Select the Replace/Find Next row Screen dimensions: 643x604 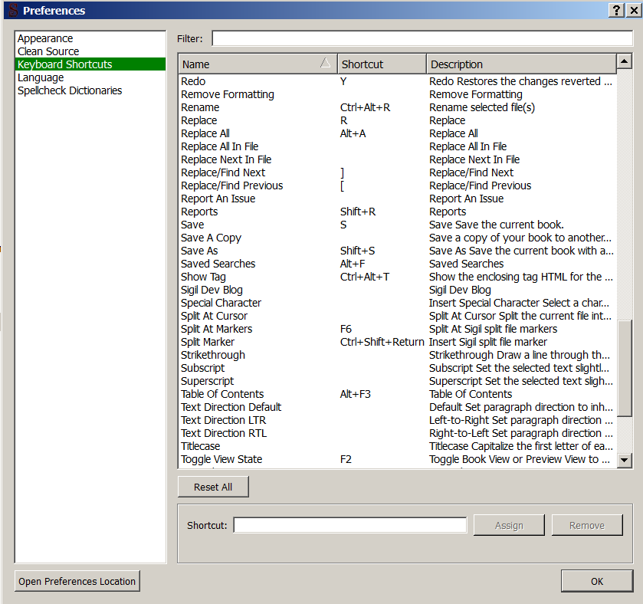point(397,172)
